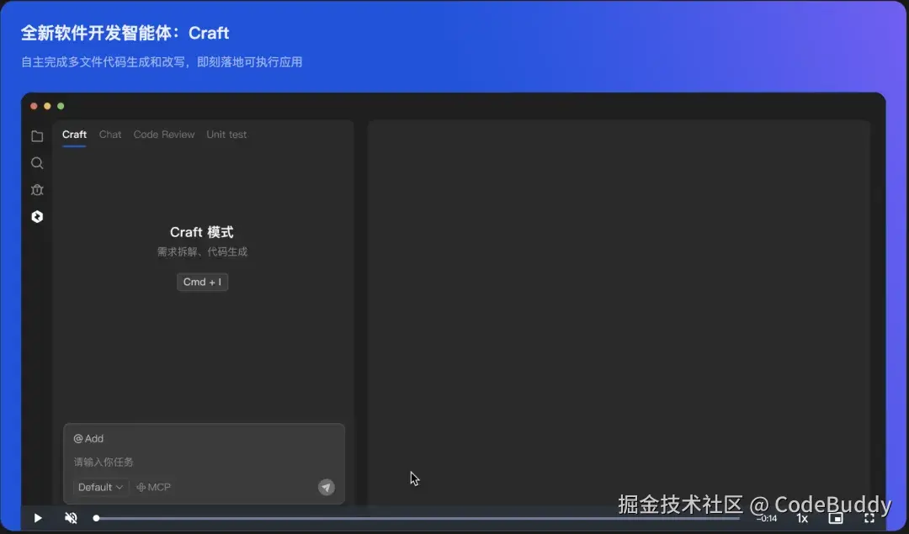Switch to the Chat tab

[109, 135]
